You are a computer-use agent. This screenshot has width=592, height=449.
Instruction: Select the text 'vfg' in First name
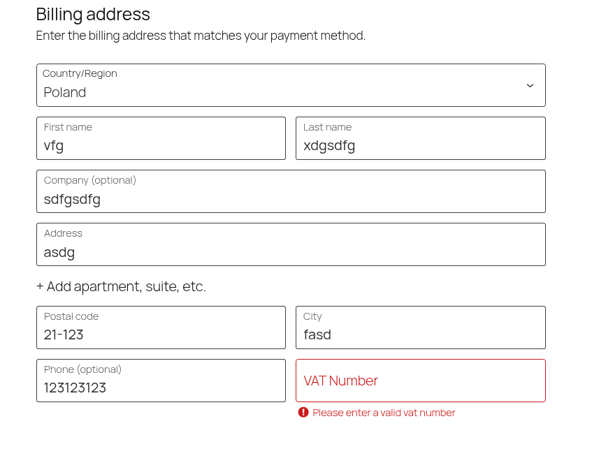point(52,145)
